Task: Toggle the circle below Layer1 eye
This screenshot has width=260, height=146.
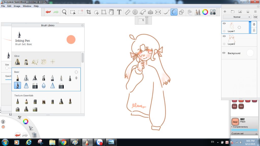Action: click(x=224, y=31)
